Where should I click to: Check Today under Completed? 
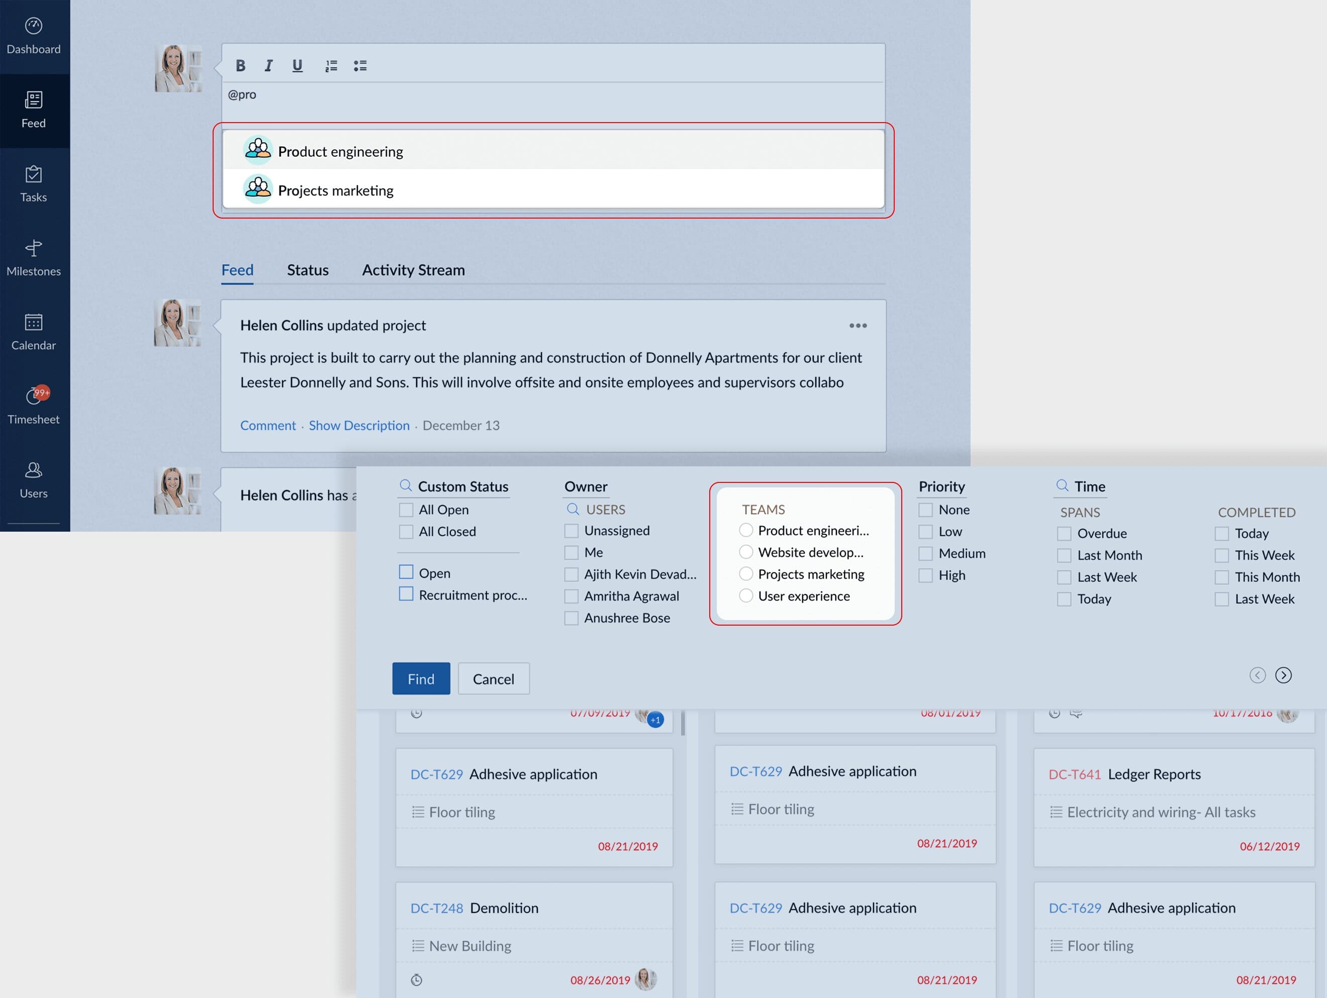click(1221, 533)
